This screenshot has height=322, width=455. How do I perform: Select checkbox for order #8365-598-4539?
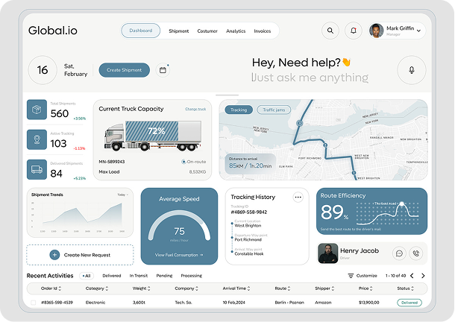[x=33, y=303]
